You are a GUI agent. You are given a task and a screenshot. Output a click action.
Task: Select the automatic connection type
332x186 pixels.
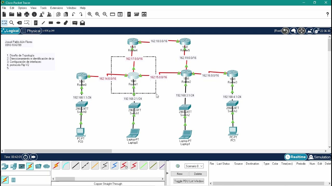click(56, 166)
